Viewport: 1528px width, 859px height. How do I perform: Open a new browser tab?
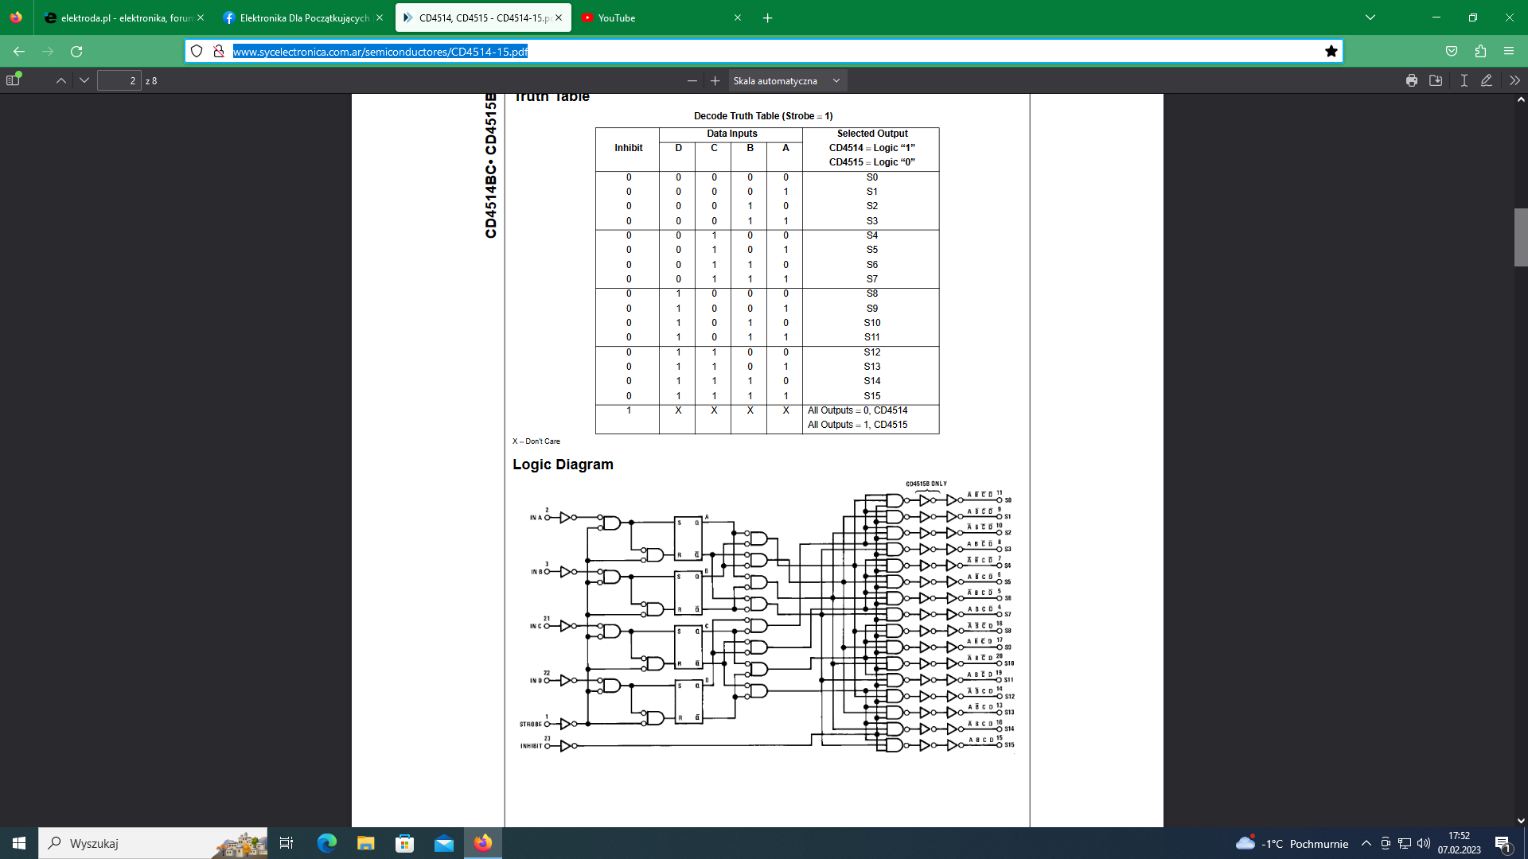[x=768, y=17]
